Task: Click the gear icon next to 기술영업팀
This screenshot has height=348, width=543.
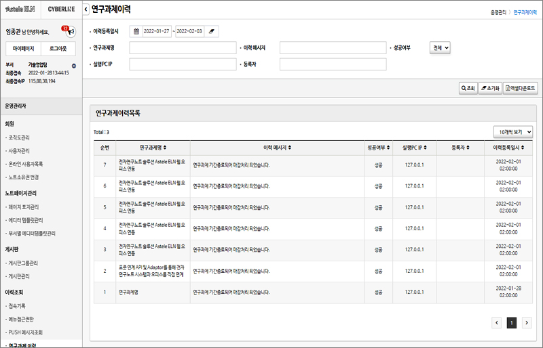Action: (x=74, y=66)
